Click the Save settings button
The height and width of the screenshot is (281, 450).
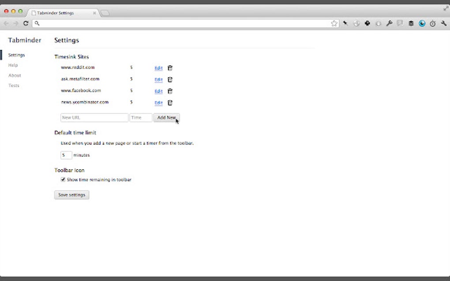coord(71,195)
